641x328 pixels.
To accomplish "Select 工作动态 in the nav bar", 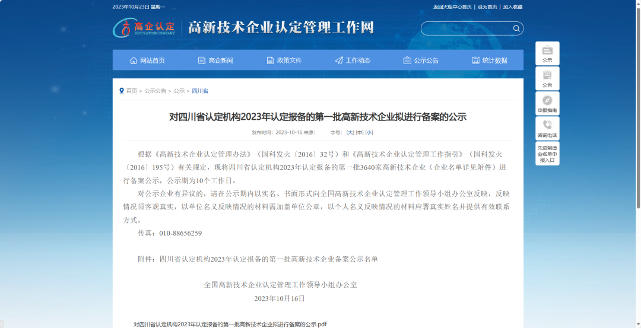I will (353, 60).
